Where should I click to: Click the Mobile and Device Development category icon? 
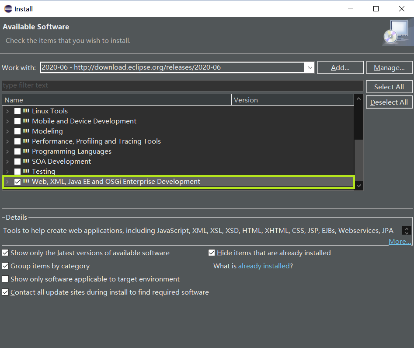point(27,121)
